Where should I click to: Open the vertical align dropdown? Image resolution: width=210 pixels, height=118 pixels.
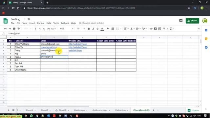point(132,29)
